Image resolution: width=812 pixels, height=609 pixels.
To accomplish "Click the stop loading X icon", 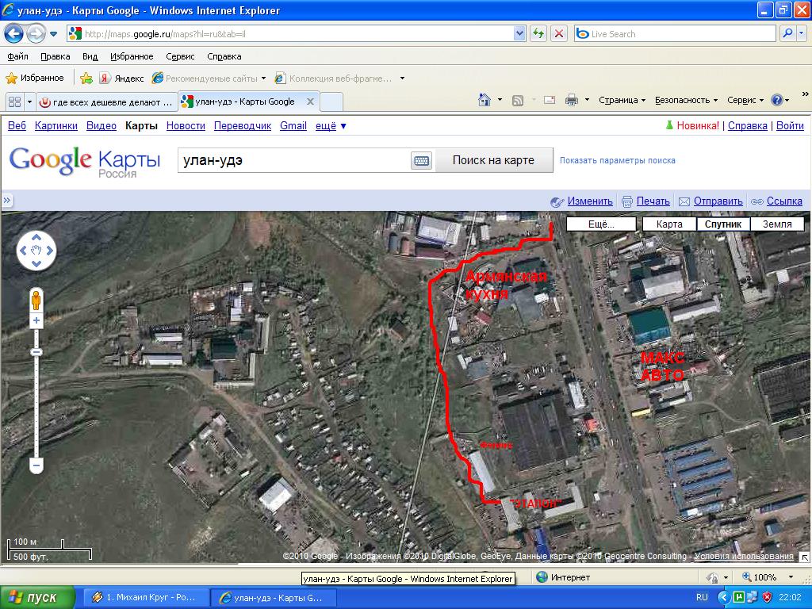I will (x=559, y=34).
